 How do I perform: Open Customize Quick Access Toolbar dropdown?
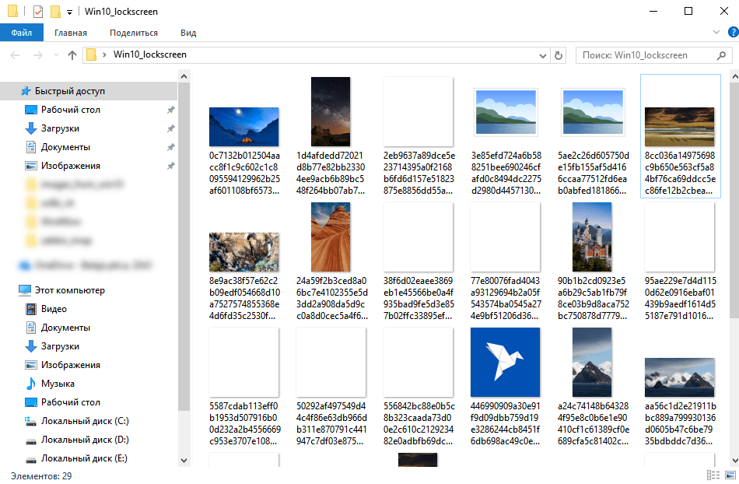click(x=69, y=12)
